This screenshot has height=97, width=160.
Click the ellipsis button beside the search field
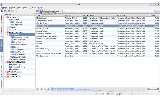tap(157, 11)
